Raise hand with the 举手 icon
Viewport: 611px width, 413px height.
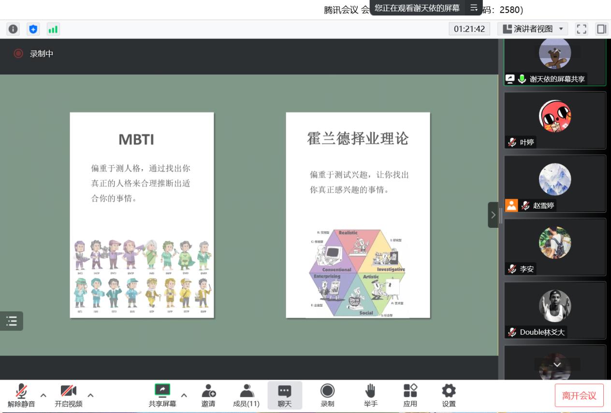click(x=371, y=395)
